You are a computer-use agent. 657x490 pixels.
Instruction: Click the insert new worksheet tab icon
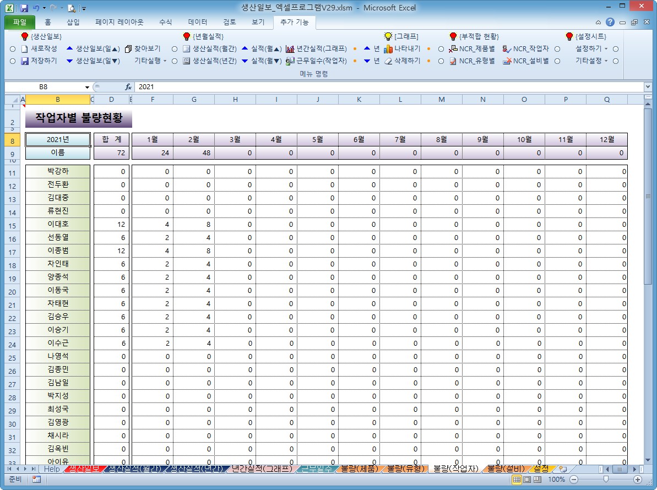(x=563, y=469)
